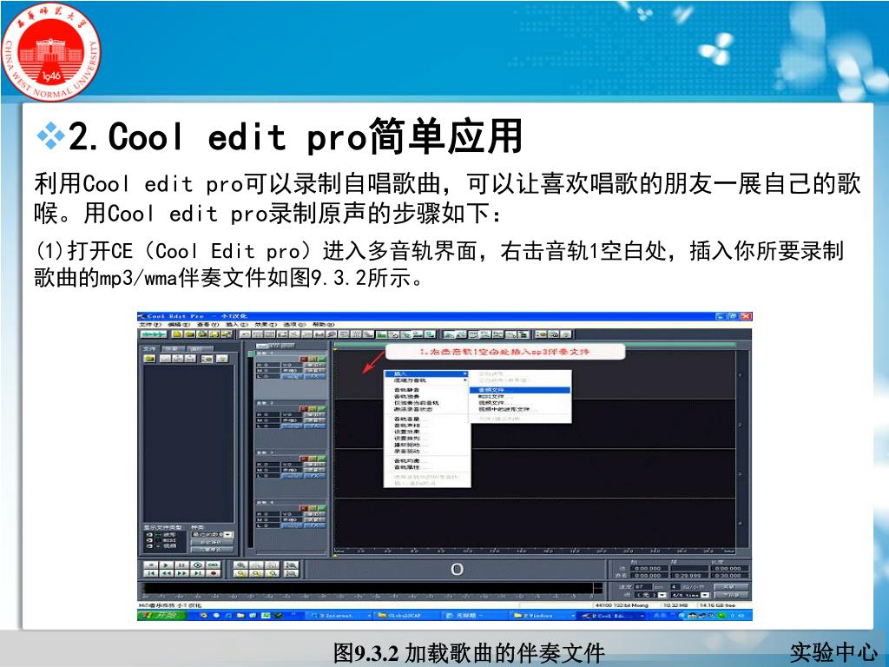Viewport: 889px width, 667px height.
Task: Mute track 1 with its green M button
Action: point(322,359)
